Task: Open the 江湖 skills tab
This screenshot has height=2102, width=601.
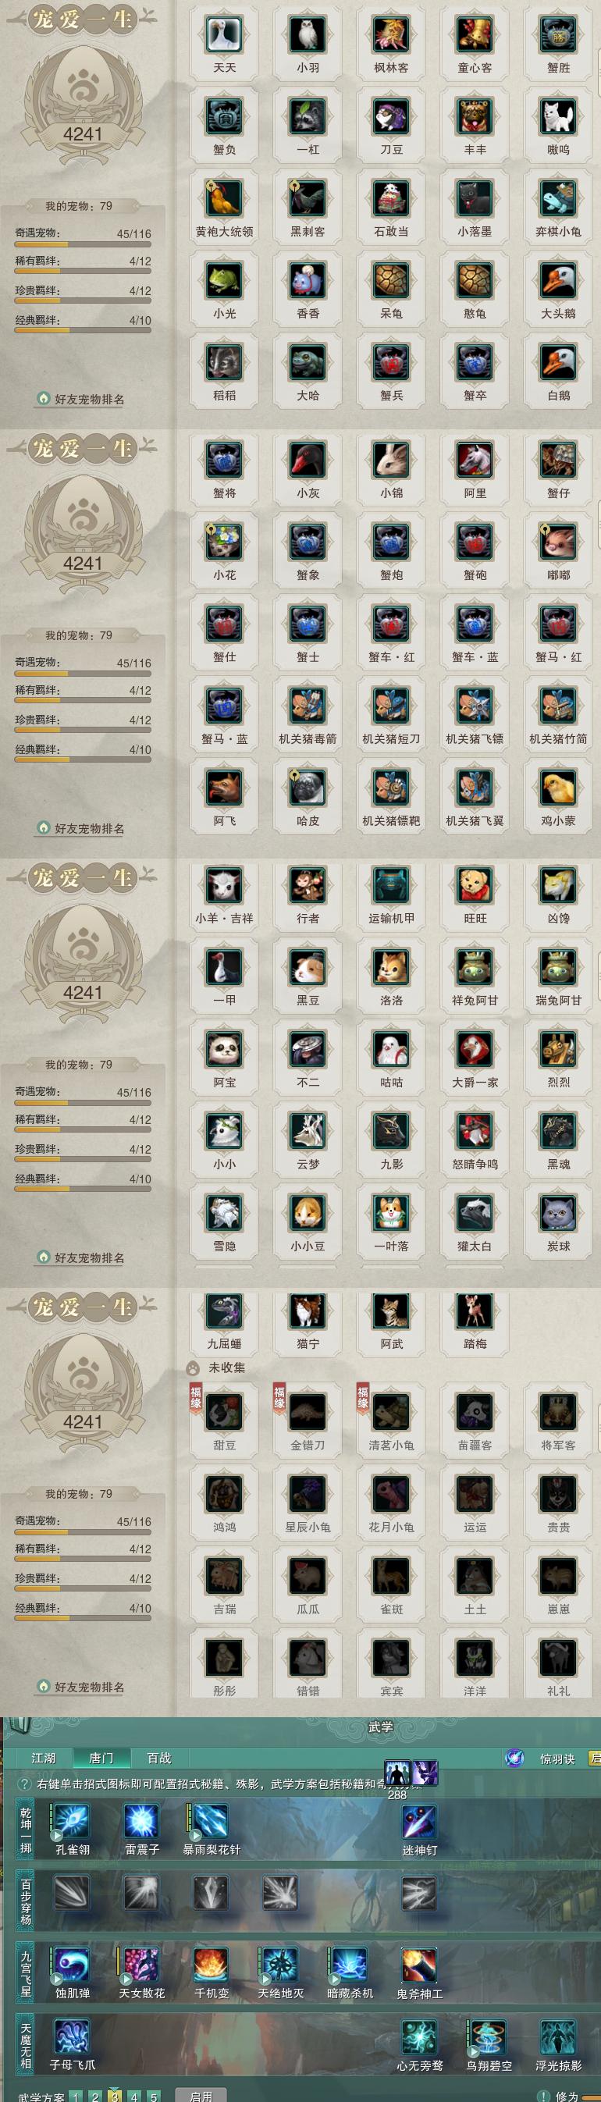Action: (x=43, y=1758)
